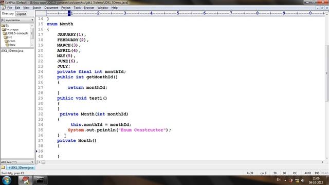Select the hcu-apps folder

(12, 29)
